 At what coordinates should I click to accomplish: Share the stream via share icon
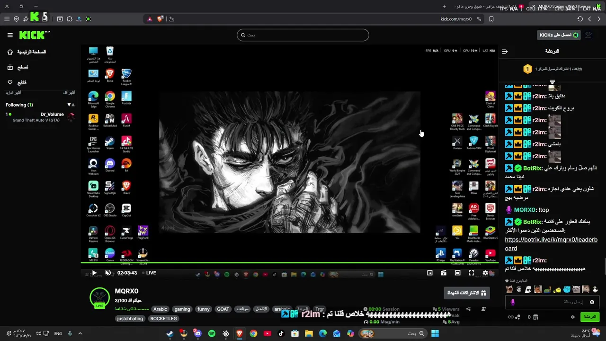[468, 309]
